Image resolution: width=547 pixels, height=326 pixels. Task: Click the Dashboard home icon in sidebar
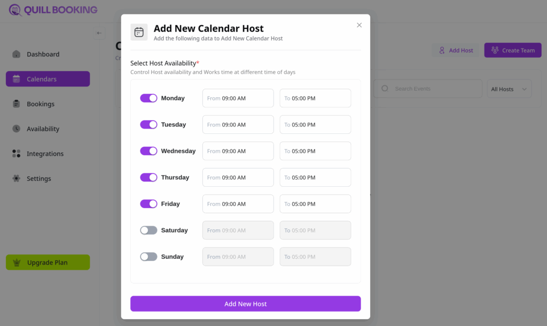[17, 54]
